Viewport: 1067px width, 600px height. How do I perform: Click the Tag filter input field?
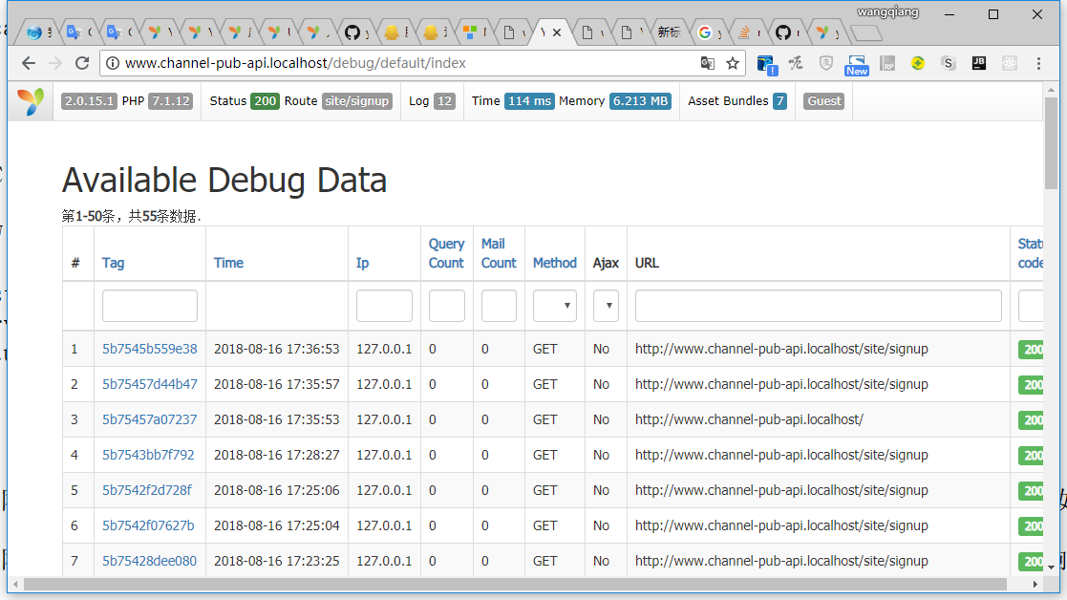[150, 306]
